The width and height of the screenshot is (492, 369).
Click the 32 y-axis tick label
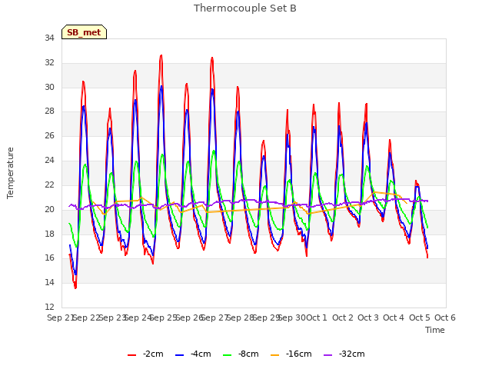pyautogui.click(x=49, y=63)
